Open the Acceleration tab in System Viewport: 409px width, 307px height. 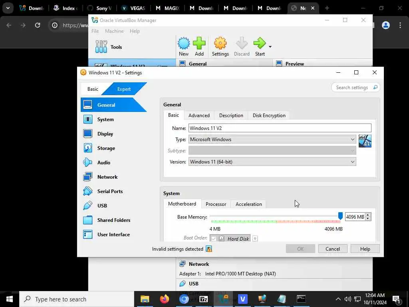pyautogui.click(x=248, y=204)
